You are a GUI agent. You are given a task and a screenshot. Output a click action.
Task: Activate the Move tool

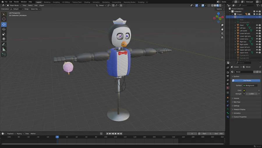point(4,25)
